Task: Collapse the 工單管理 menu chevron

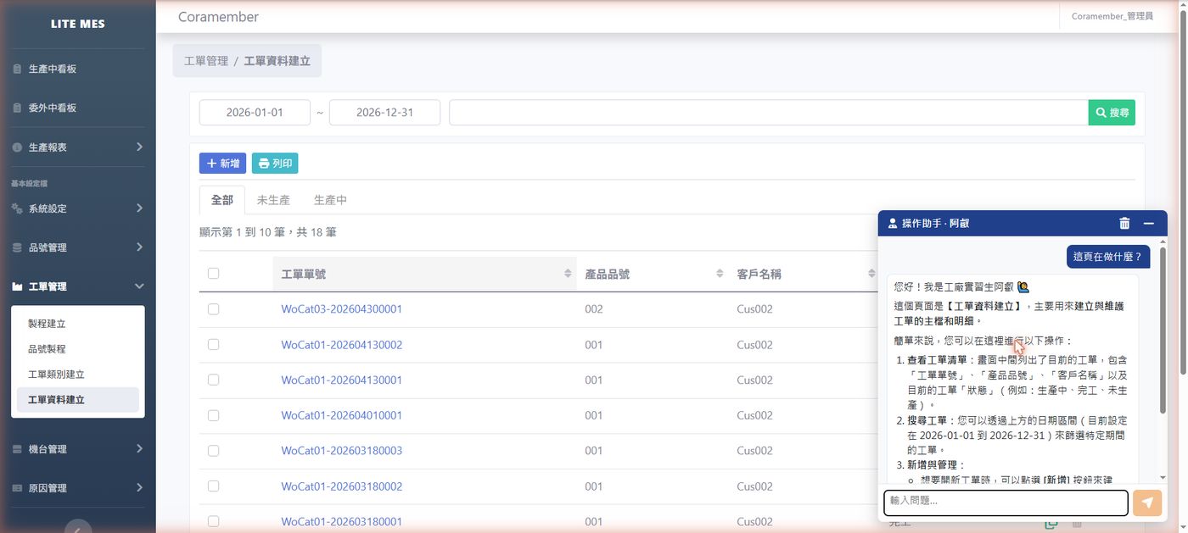Action: [139, 286]
